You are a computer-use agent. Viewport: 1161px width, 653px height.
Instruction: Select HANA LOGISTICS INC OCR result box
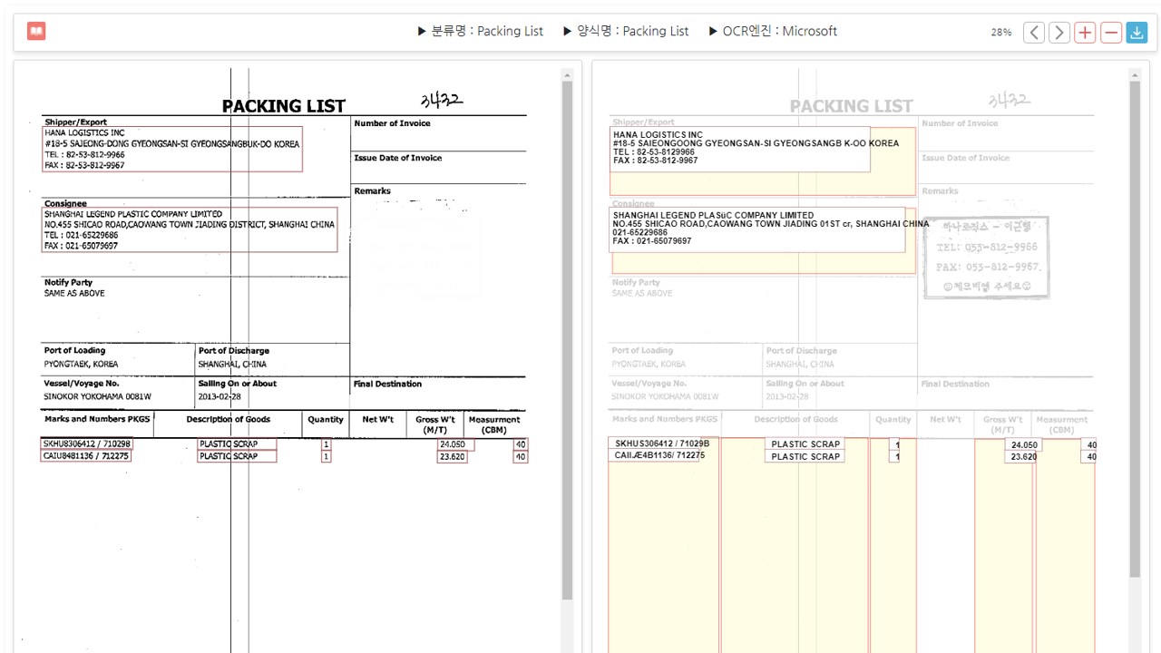point(739,149)
